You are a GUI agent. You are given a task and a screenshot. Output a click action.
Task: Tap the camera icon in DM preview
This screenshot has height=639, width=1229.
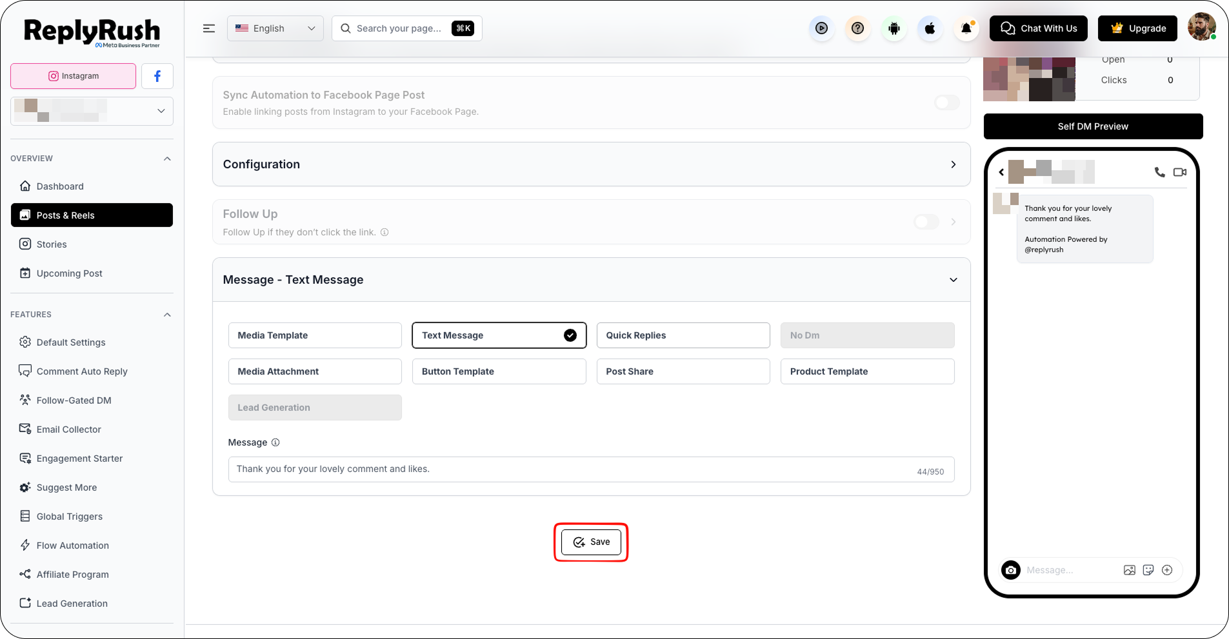[1011, 570]
